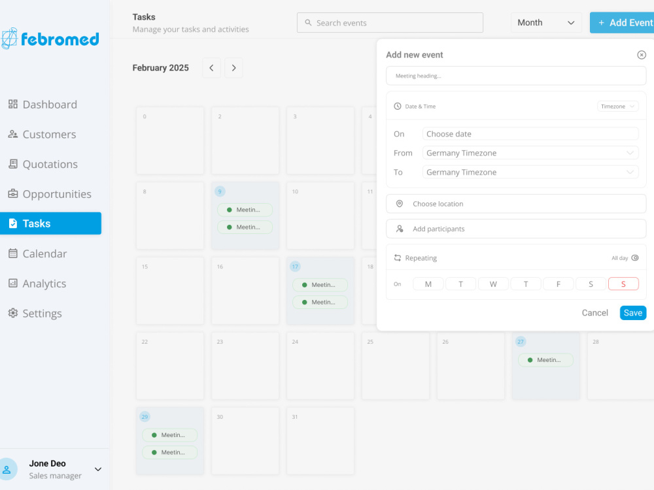Click the Calendar icon in sidebar
This screenshot has width=654, height=490.
[x=13, y=253]
